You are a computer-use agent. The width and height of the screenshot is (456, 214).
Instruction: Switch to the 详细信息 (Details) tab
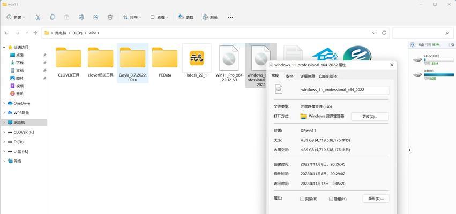307,77
